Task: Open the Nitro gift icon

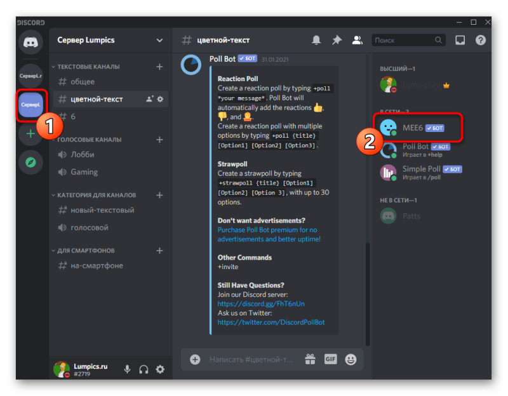Action: pos(310,359)
